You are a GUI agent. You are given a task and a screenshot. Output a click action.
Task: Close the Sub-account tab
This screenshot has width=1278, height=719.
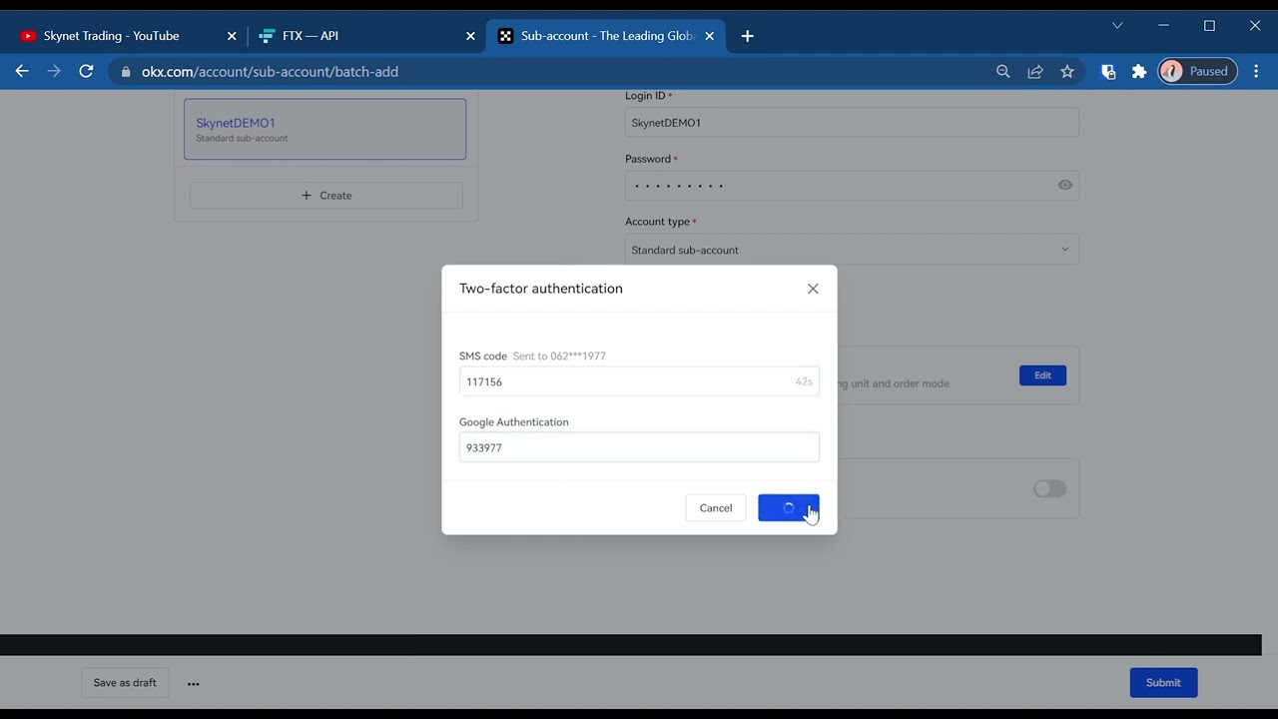click(710, 36)
